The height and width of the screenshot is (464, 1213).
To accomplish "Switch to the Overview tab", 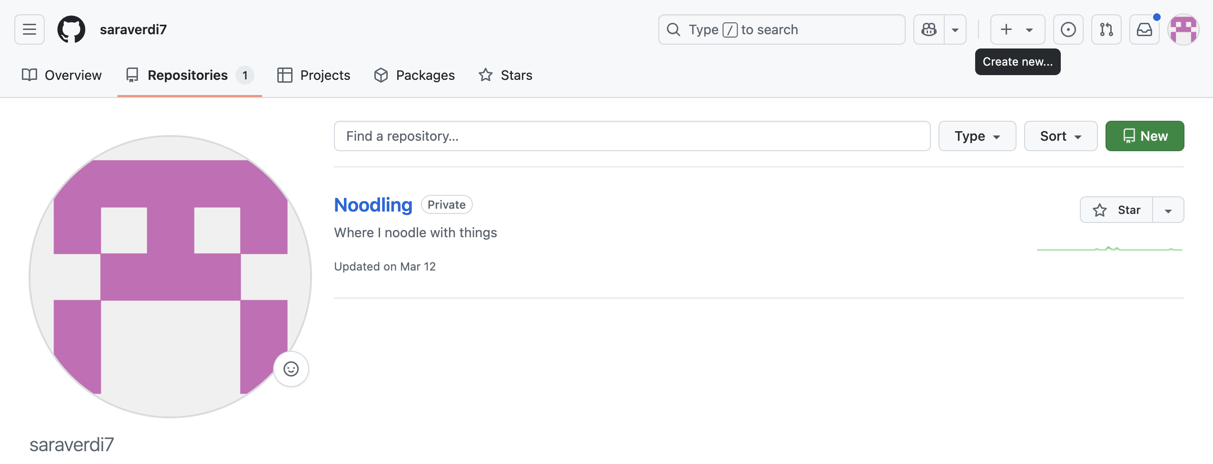I will pos(62,75).
